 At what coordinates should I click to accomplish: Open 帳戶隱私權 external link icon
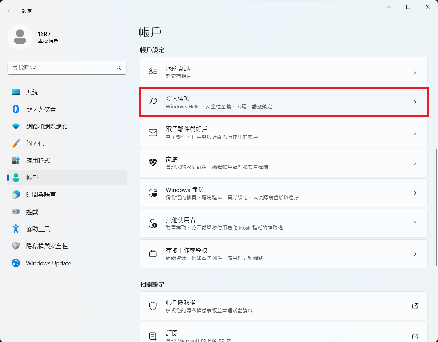(x=415, y=306)
